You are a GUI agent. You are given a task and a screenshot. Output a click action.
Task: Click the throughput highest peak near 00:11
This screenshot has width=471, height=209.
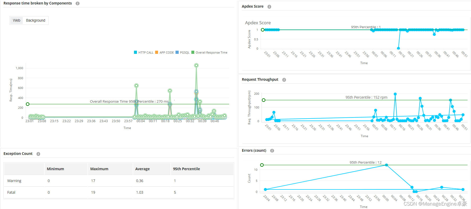tap(395, 94)
